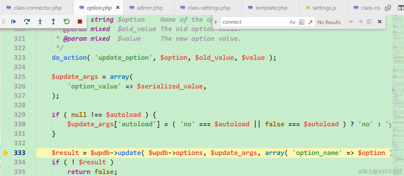Toggle Match Case in find widget
This screenshot has height=176, width=404.
293,22
